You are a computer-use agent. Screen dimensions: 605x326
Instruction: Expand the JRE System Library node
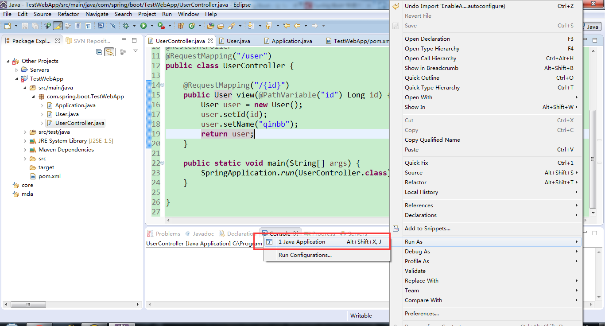tap(25, 141)
